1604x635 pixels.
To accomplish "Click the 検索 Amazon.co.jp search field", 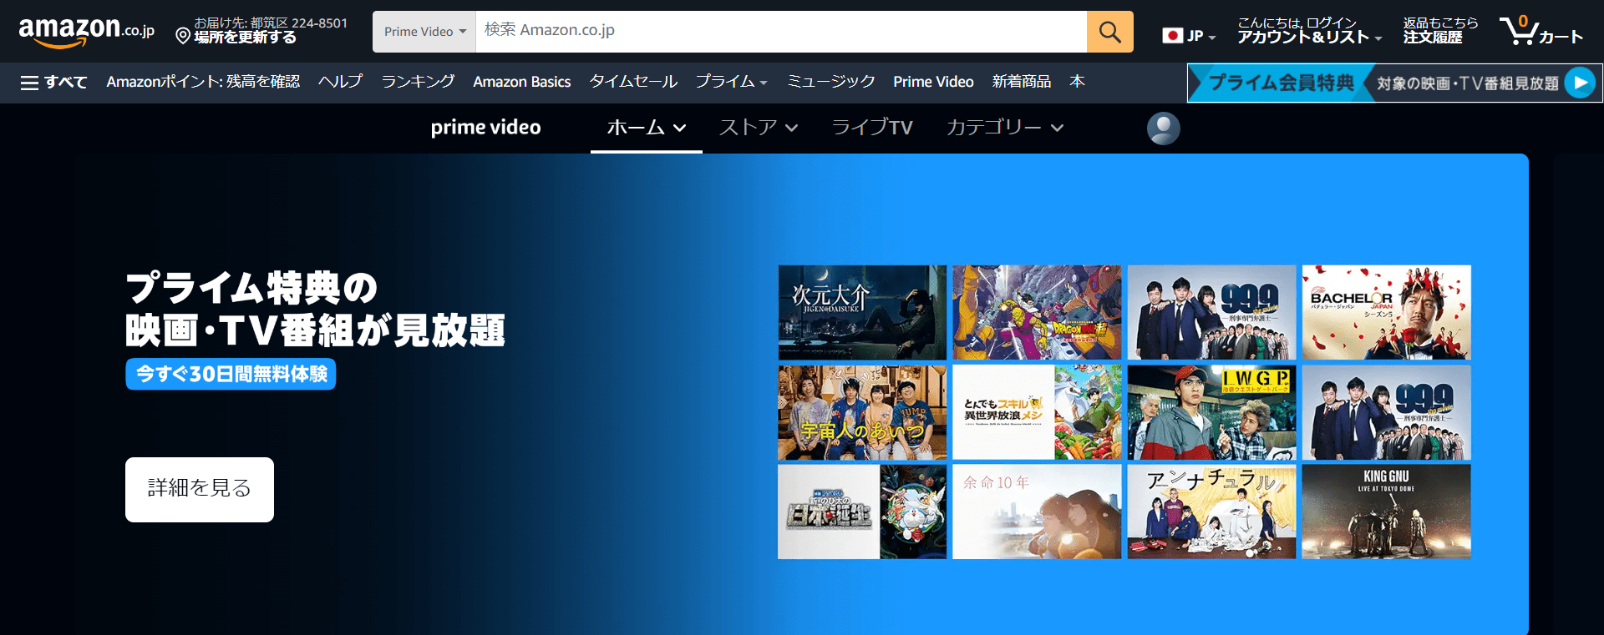I will 781,32.
